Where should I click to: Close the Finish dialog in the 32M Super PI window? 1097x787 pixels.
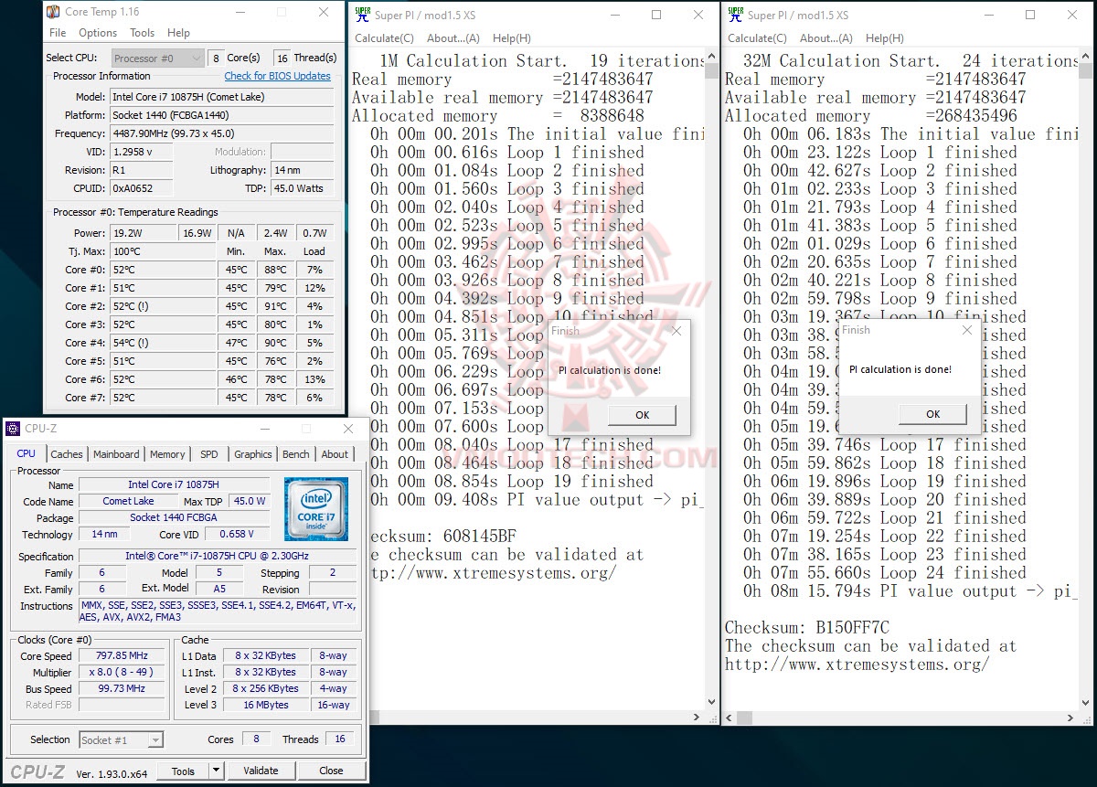click(x=967, y=330)
